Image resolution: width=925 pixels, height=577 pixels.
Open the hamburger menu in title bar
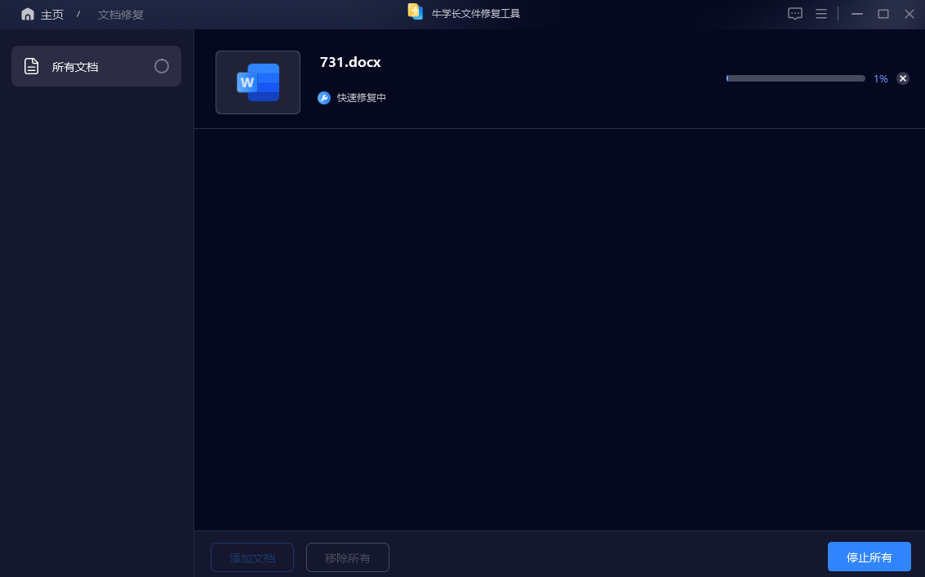pyautogui.click(x=821, y=14)
